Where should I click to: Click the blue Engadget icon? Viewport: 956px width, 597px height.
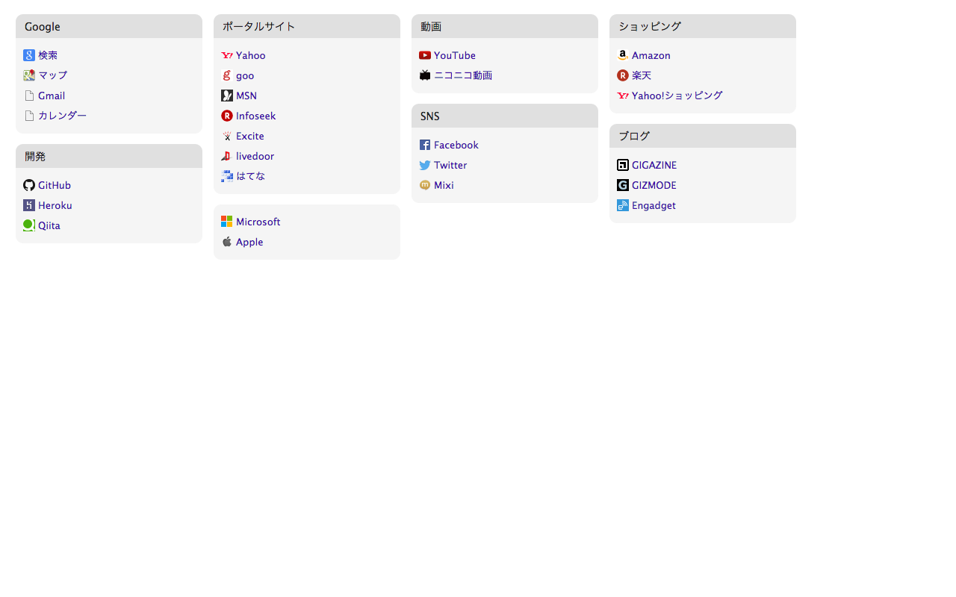point(623,205)
